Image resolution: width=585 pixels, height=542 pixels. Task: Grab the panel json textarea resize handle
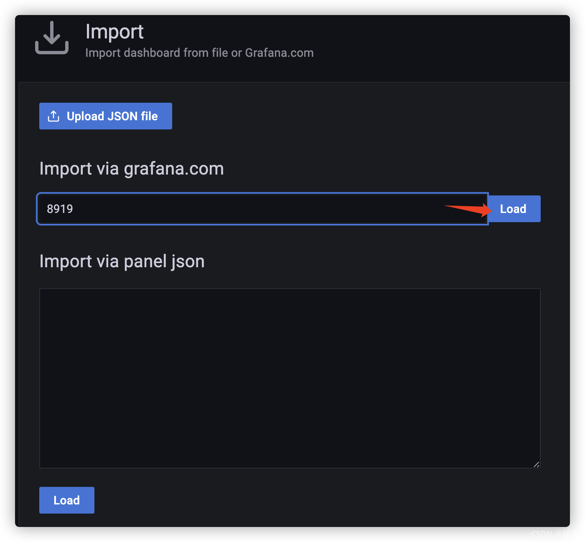click(x=536, y=464)
